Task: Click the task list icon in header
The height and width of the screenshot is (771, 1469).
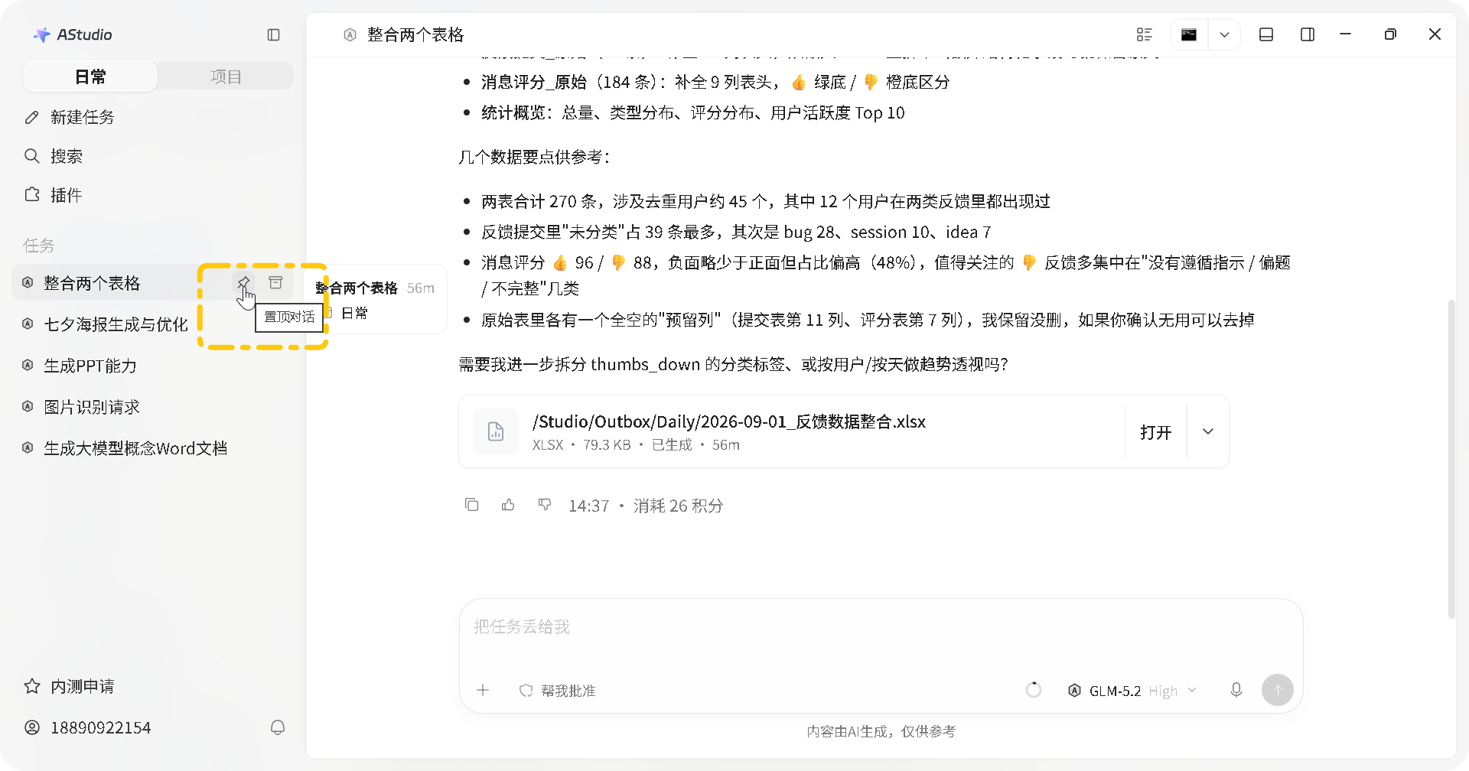Action: click(1144, 34)
